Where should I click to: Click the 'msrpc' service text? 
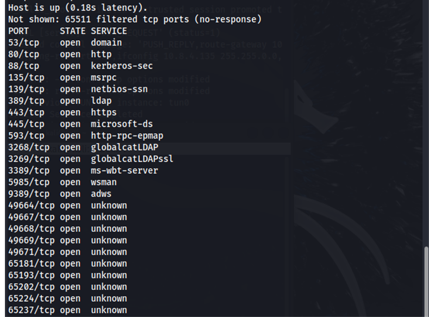[x=103, y=78]
